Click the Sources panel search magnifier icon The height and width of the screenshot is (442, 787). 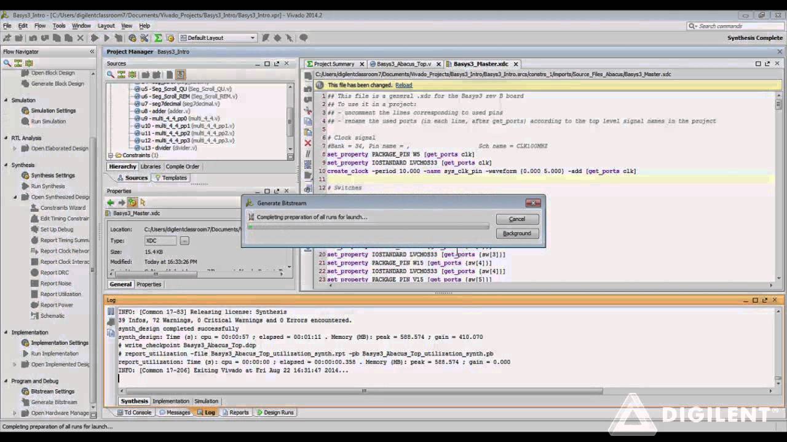(111, 74)
